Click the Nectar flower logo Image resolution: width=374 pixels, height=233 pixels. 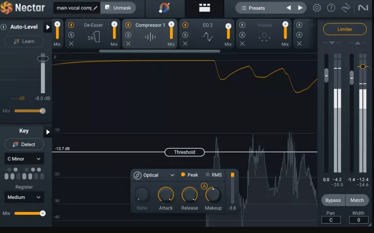[x=6, y=8]
